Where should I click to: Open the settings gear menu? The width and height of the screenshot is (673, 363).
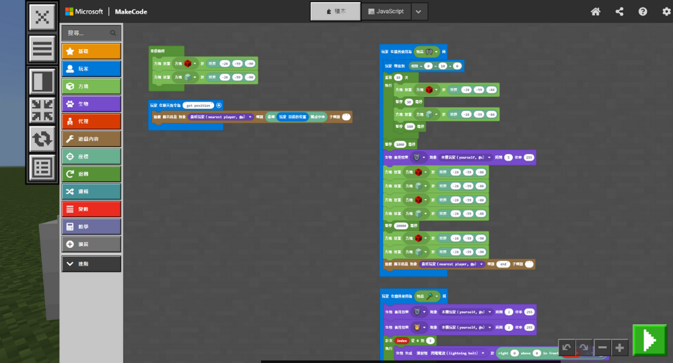pos(666,11)
